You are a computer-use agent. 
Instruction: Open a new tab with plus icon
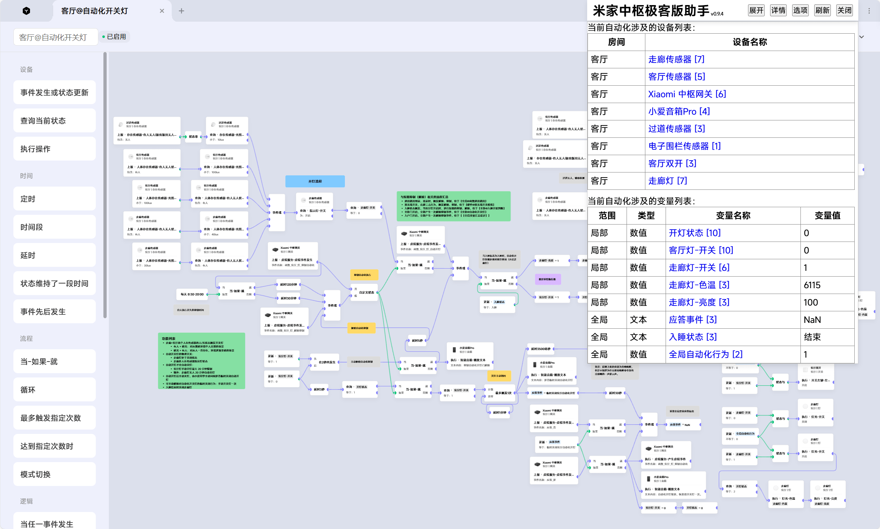(181, 11)
